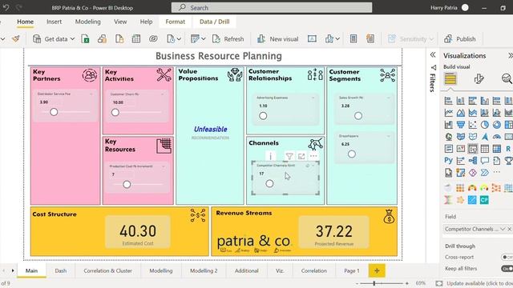Remove Competitor Channels field with X

510,230
